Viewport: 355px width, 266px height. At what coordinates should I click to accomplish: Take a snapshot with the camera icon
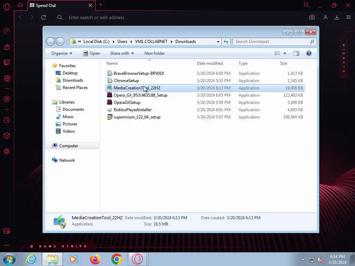(x=312, y=17)
